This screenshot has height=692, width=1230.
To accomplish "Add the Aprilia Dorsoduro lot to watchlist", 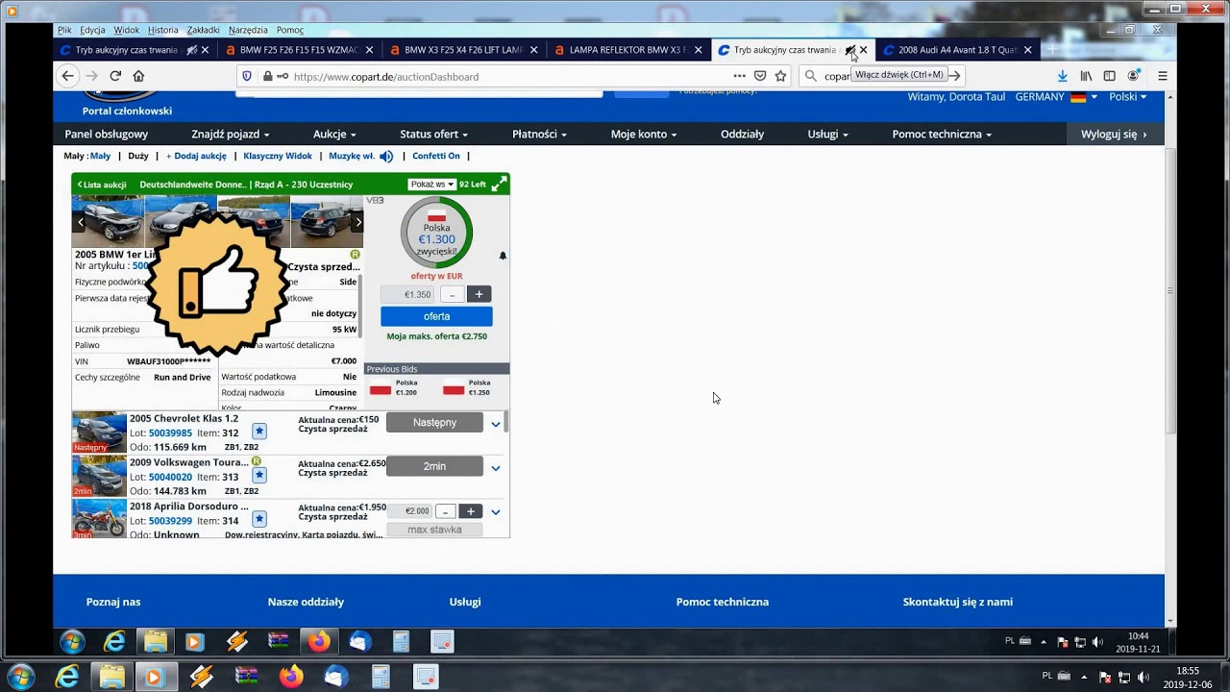I will [x=259, y=519].
